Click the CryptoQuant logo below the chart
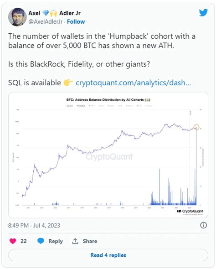 tap(190, 211)
